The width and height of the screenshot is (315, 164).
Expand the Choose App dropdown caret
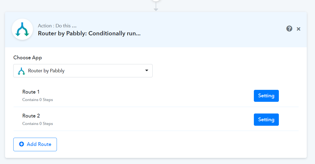[x=146, y=70]
